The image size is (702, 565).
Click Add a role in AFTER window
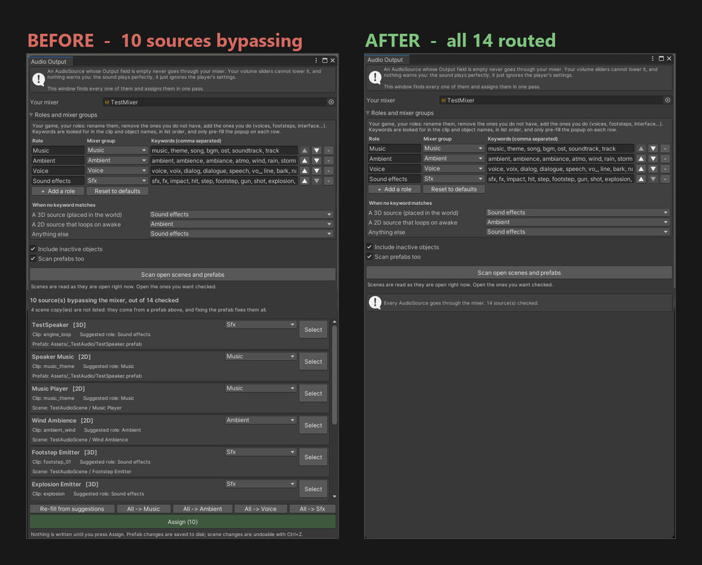[x=394, y=189]
